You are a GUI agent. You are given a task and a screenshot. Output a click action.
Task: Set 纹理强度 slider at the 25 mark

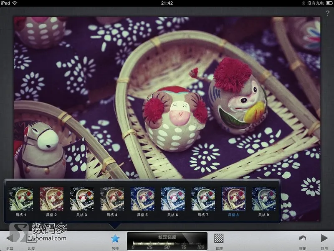click(150, 243)
